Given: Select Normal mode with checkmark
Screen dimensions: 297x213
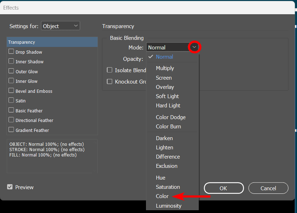Looking at the screenshot, I should pos(165,57).
